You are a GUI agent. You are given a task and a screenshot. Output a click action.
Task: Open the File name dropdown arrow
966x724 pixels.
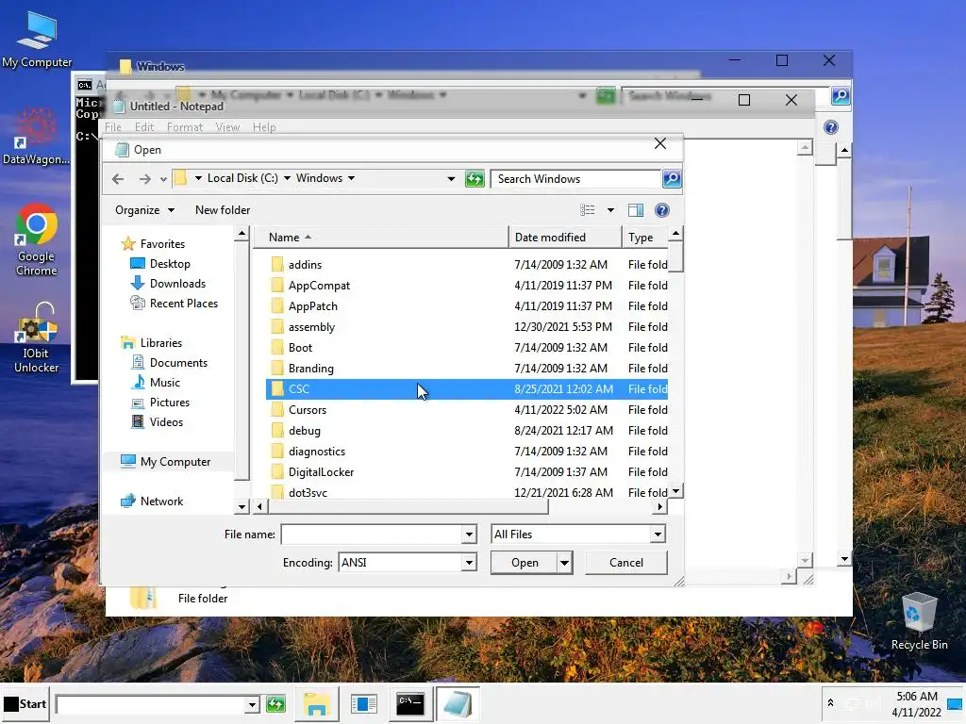tap(469, 535)
